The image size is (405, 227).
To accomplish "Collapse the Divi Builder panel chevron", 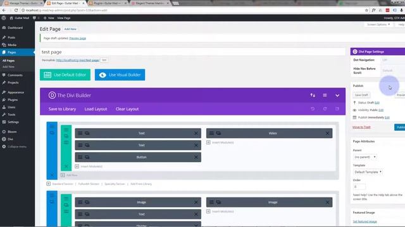I will [x=337, y=95].
